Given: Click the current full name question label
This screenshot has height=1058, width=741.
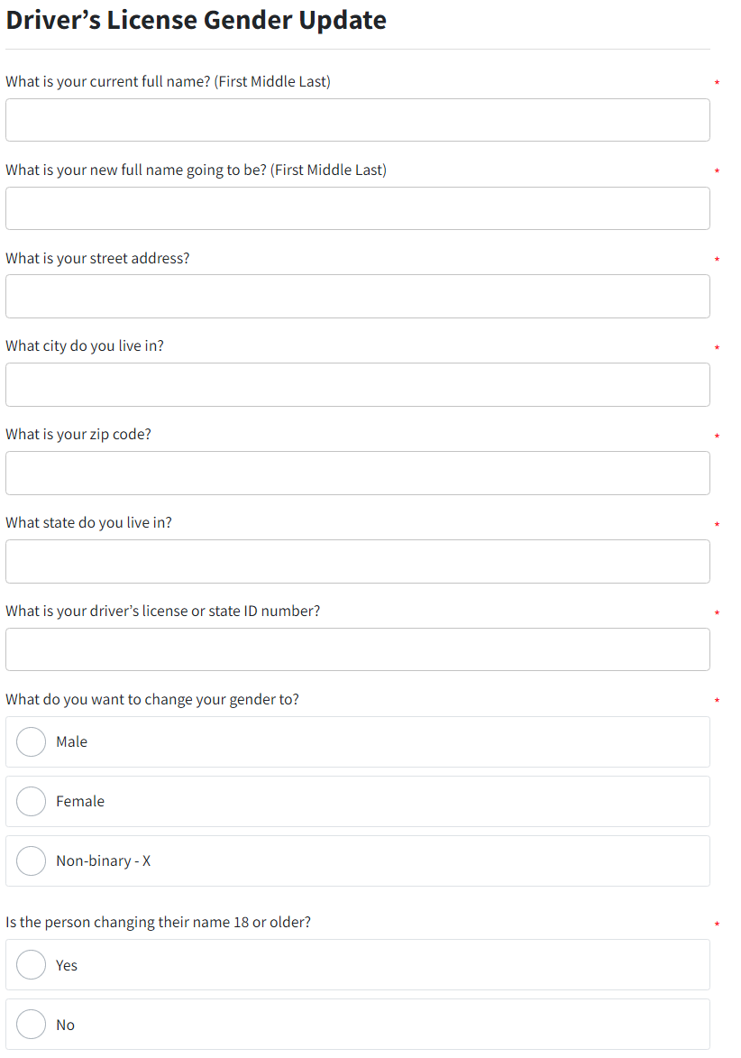Looking at the screenshot, I should click(x=168, y=81).
